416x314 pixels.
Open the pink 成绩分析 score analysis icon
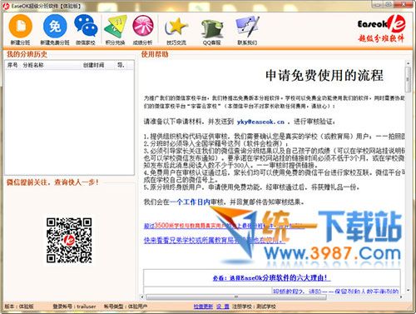[143, 27]
